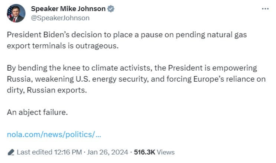This screenshot has width=276, height=163.
Task: Open the three-dot more options menu
Action: (x=265, y=9)
